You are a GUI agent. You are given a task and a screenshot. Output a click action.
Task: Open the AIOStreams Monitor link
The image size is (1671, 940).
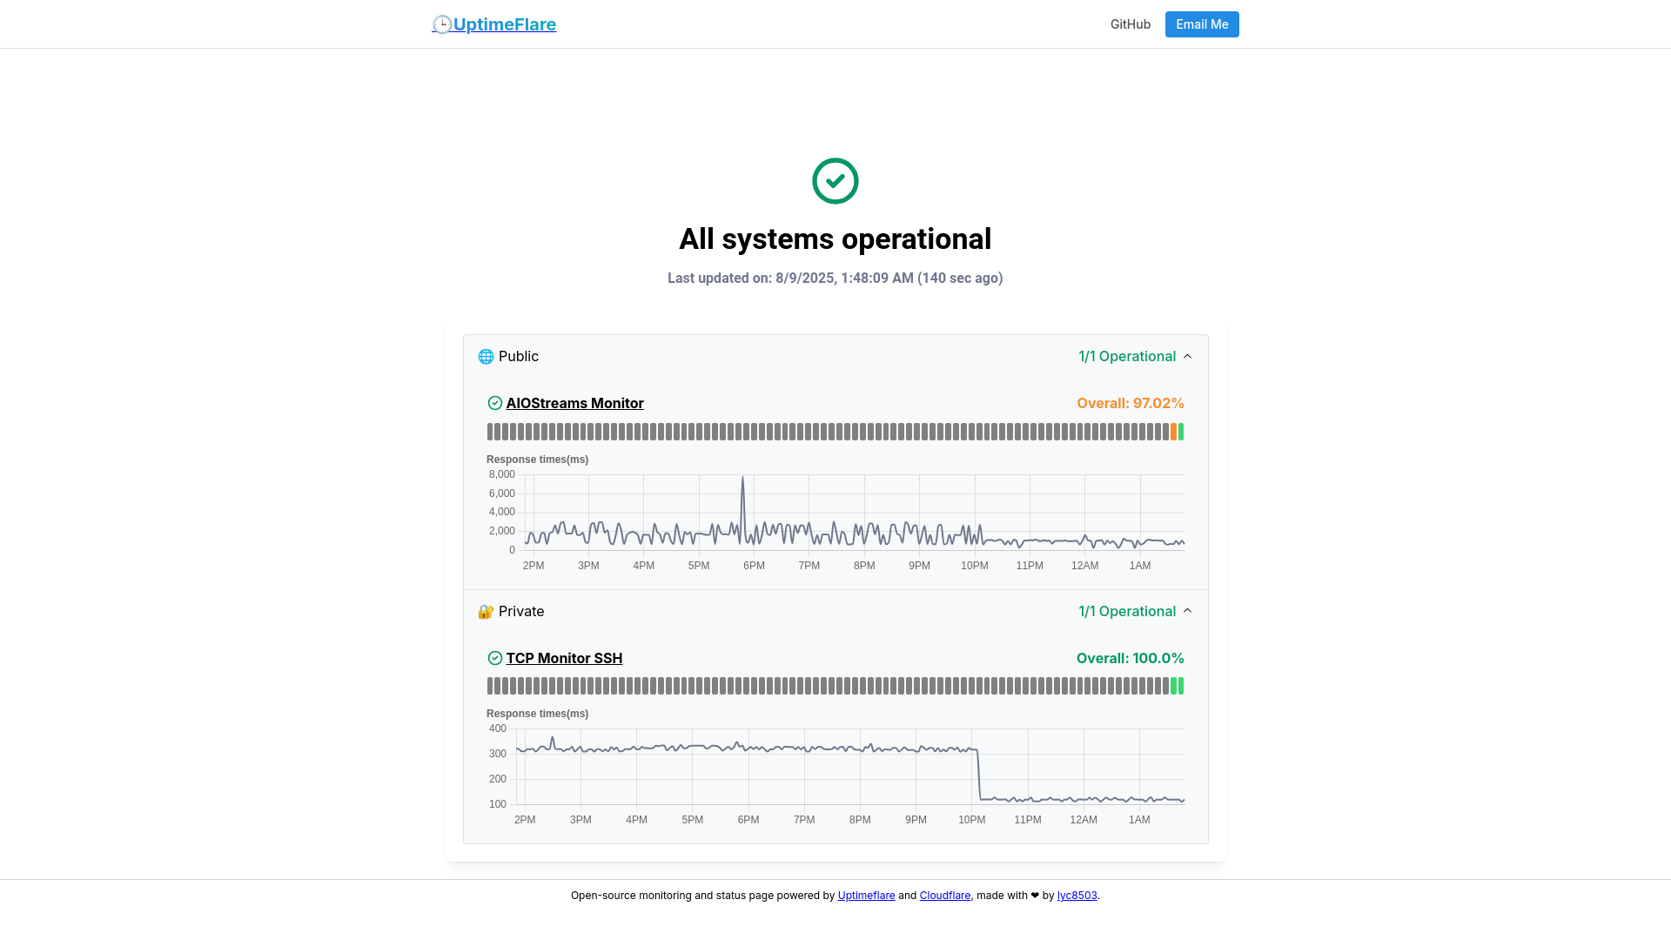(x=575, y=403)
